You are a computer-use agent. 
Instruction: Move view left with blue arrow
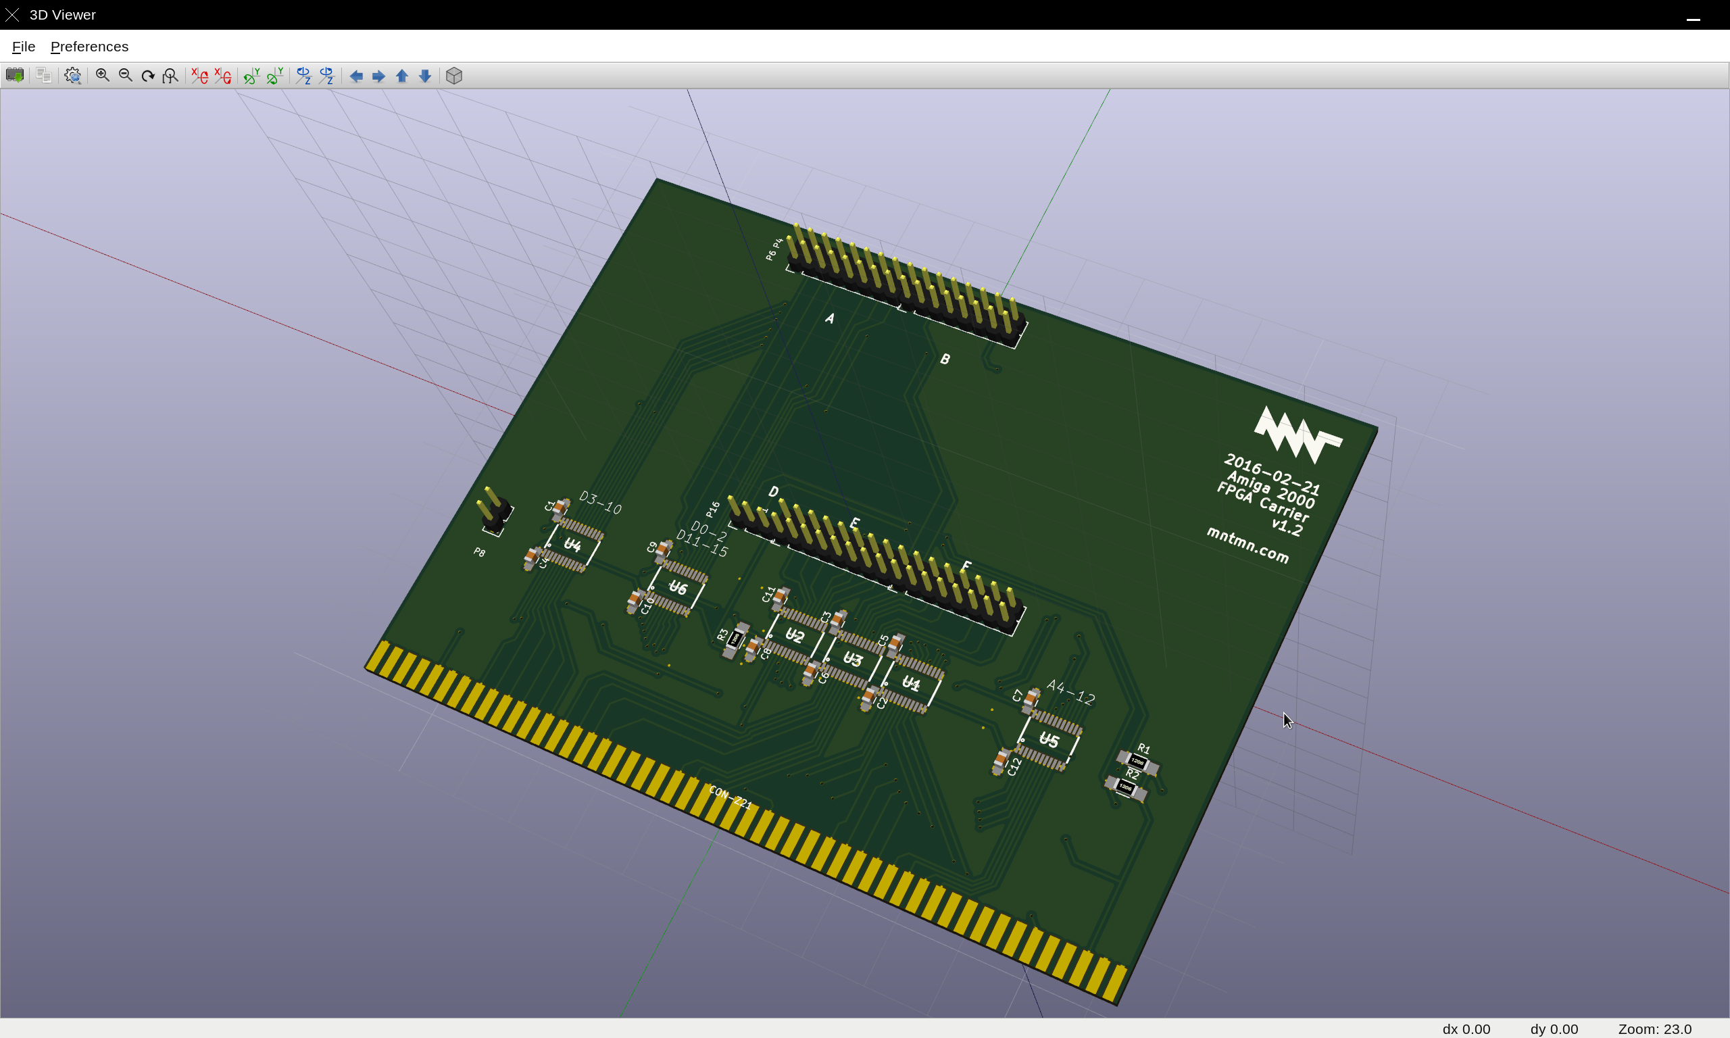356,76
